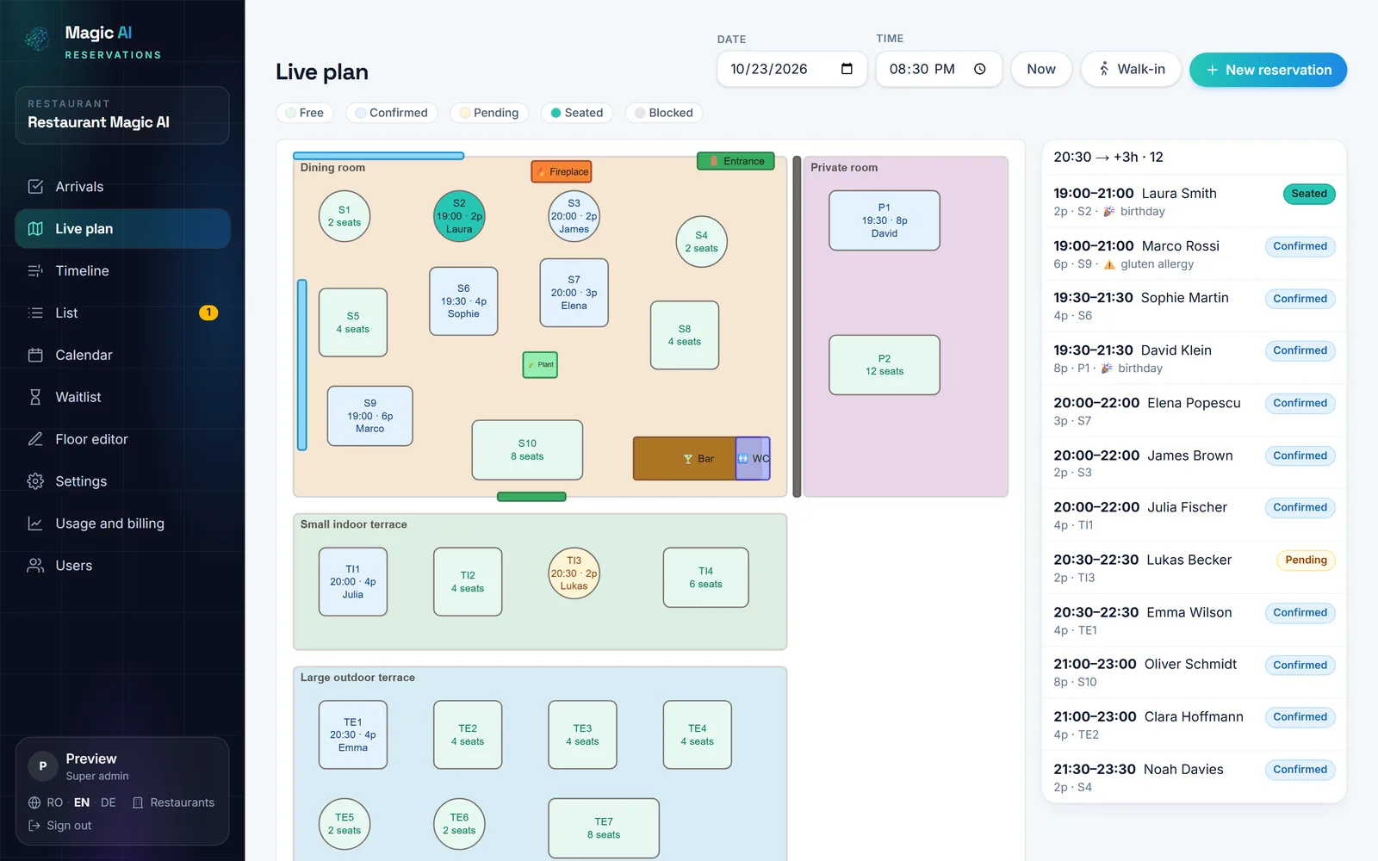This screenshot has width=1378, height=861.
Task: Open Marco Rossi's 19:00 reservation
Action: (x=1194, y=254)
